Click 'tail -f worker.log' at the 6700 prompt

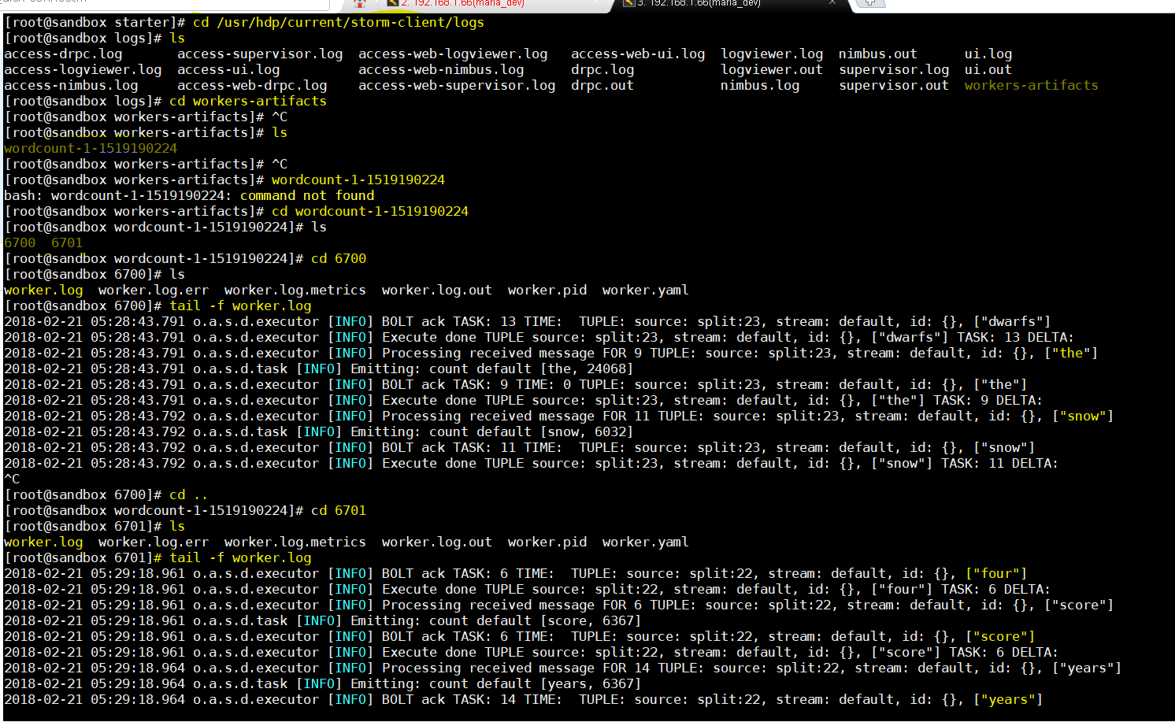tap(240, 306)
